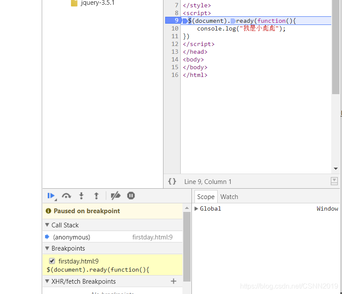Open the jquery-3.5.1 folder
The width and height of the screenshot is (342, 294).
coord(92,3)
